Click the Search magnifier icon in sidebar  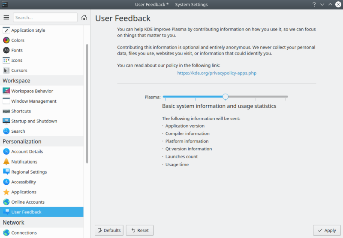click(x=6, y=131)
